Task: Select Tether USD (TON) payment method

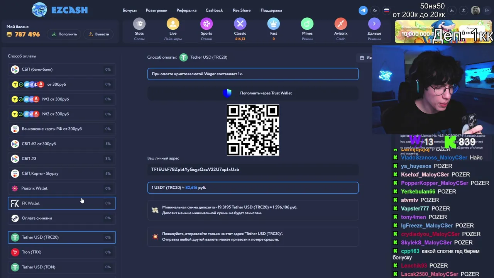Action: (x=62, y=267)
